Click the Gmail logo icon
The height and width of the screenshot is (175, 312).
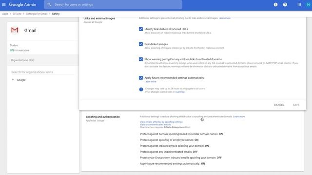pyautogui.click(x=15, y=30)
